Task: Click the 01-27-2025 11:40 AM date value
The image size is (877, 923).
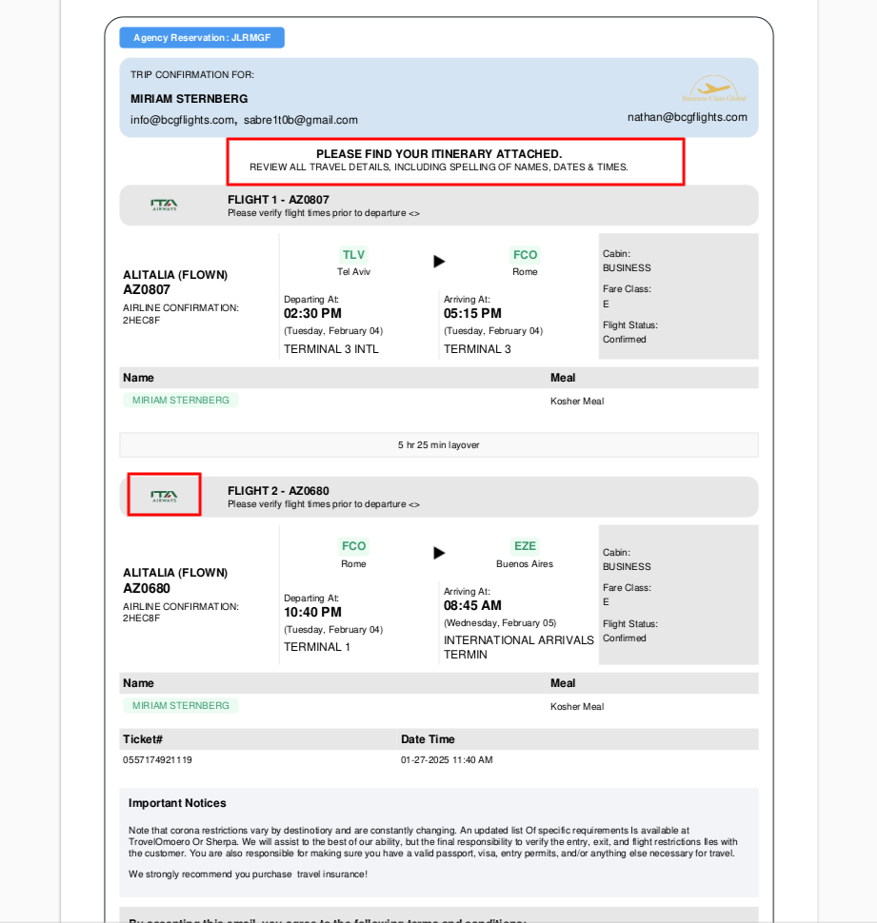Action: click(x=447, y=760)
